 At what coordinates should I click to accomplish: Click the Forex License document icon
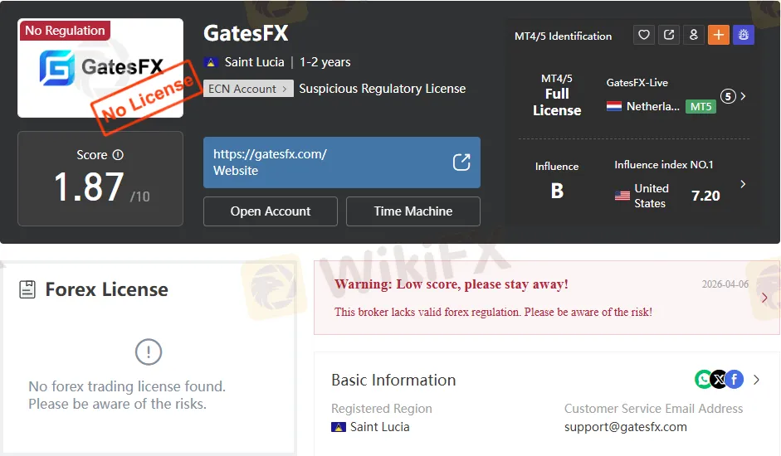(x=27, y=289)
